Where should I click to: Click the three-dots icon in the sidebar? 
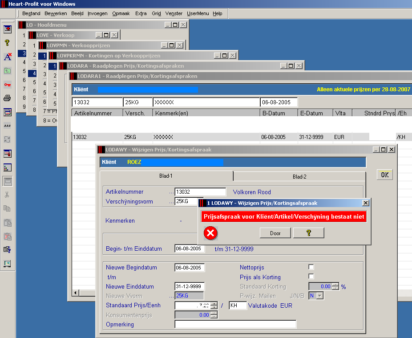pos(8,126)
